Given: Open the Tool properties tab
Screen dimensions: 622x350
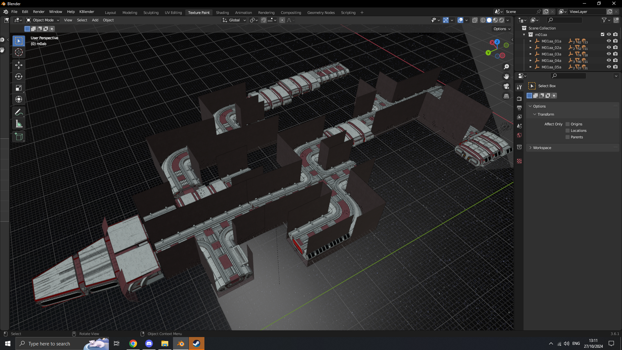Looking at the screenshot, I should pyautogui.click(x=519, y=87).
